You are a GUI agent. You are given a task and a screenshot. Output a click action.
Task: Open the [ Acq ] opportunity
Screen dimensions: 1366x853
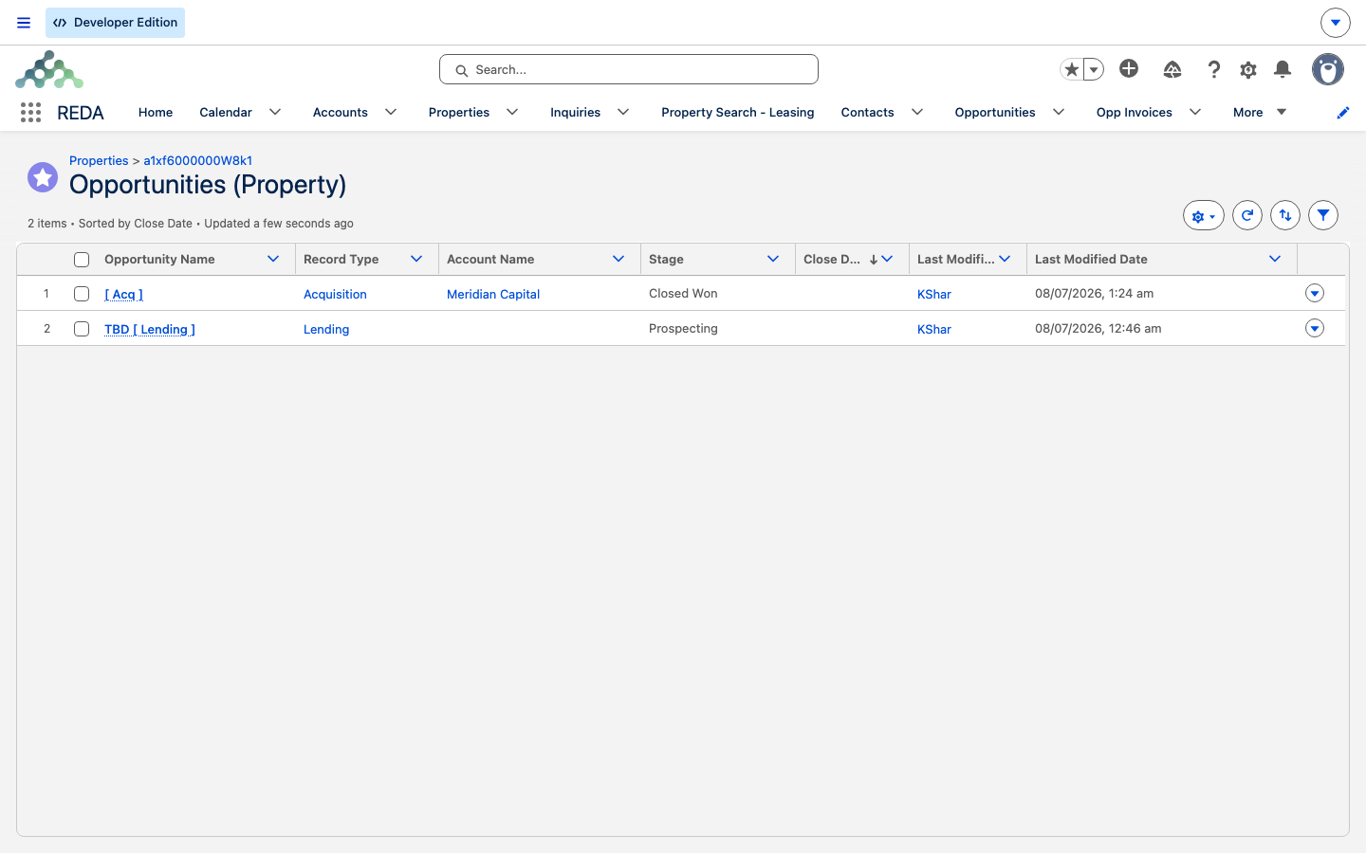123,294
